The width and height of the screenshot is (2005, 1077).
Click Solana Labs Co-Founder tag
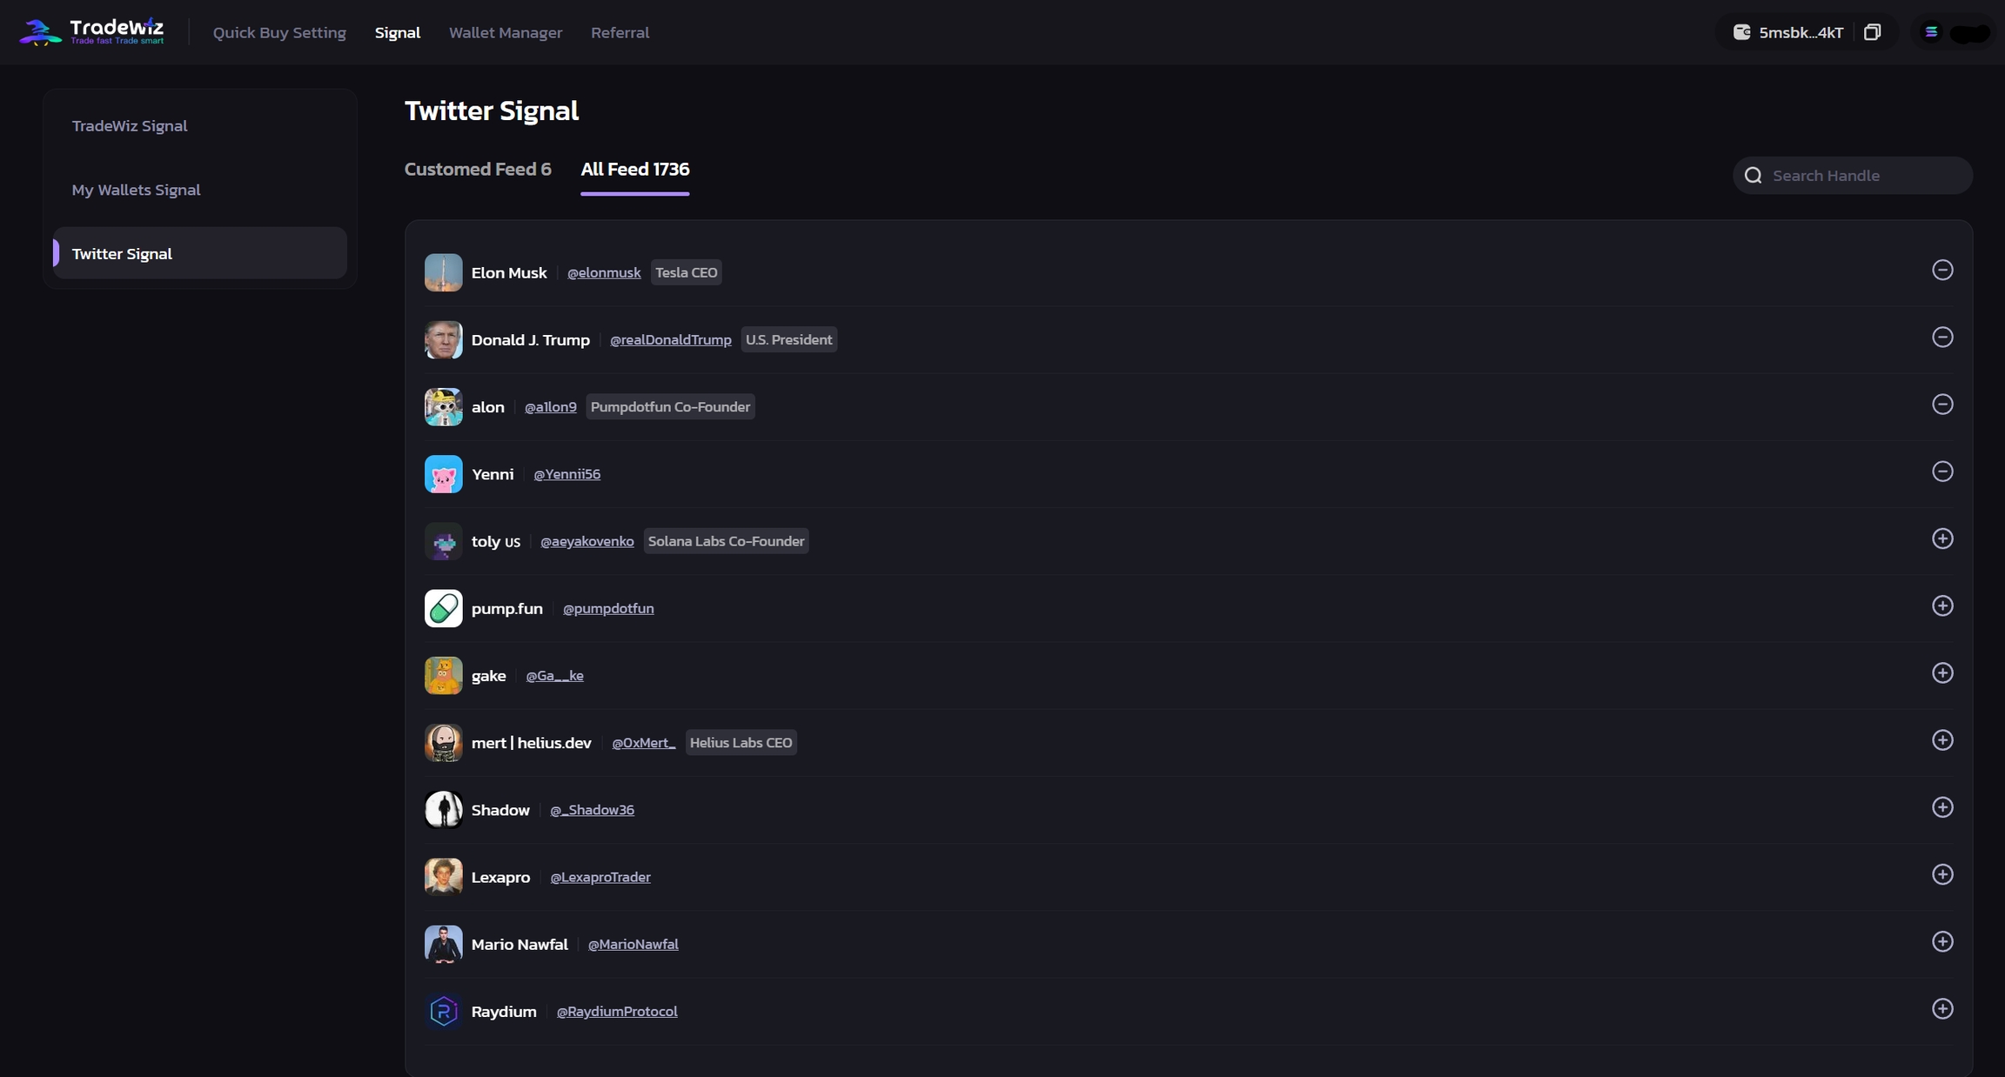[726, 541]
